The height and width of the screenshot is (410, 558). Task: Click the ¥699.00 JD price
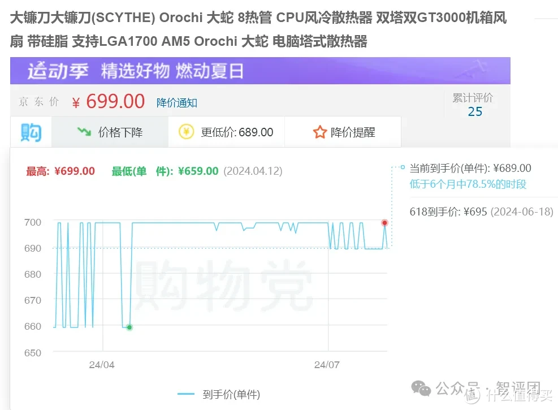pos(108,101)
